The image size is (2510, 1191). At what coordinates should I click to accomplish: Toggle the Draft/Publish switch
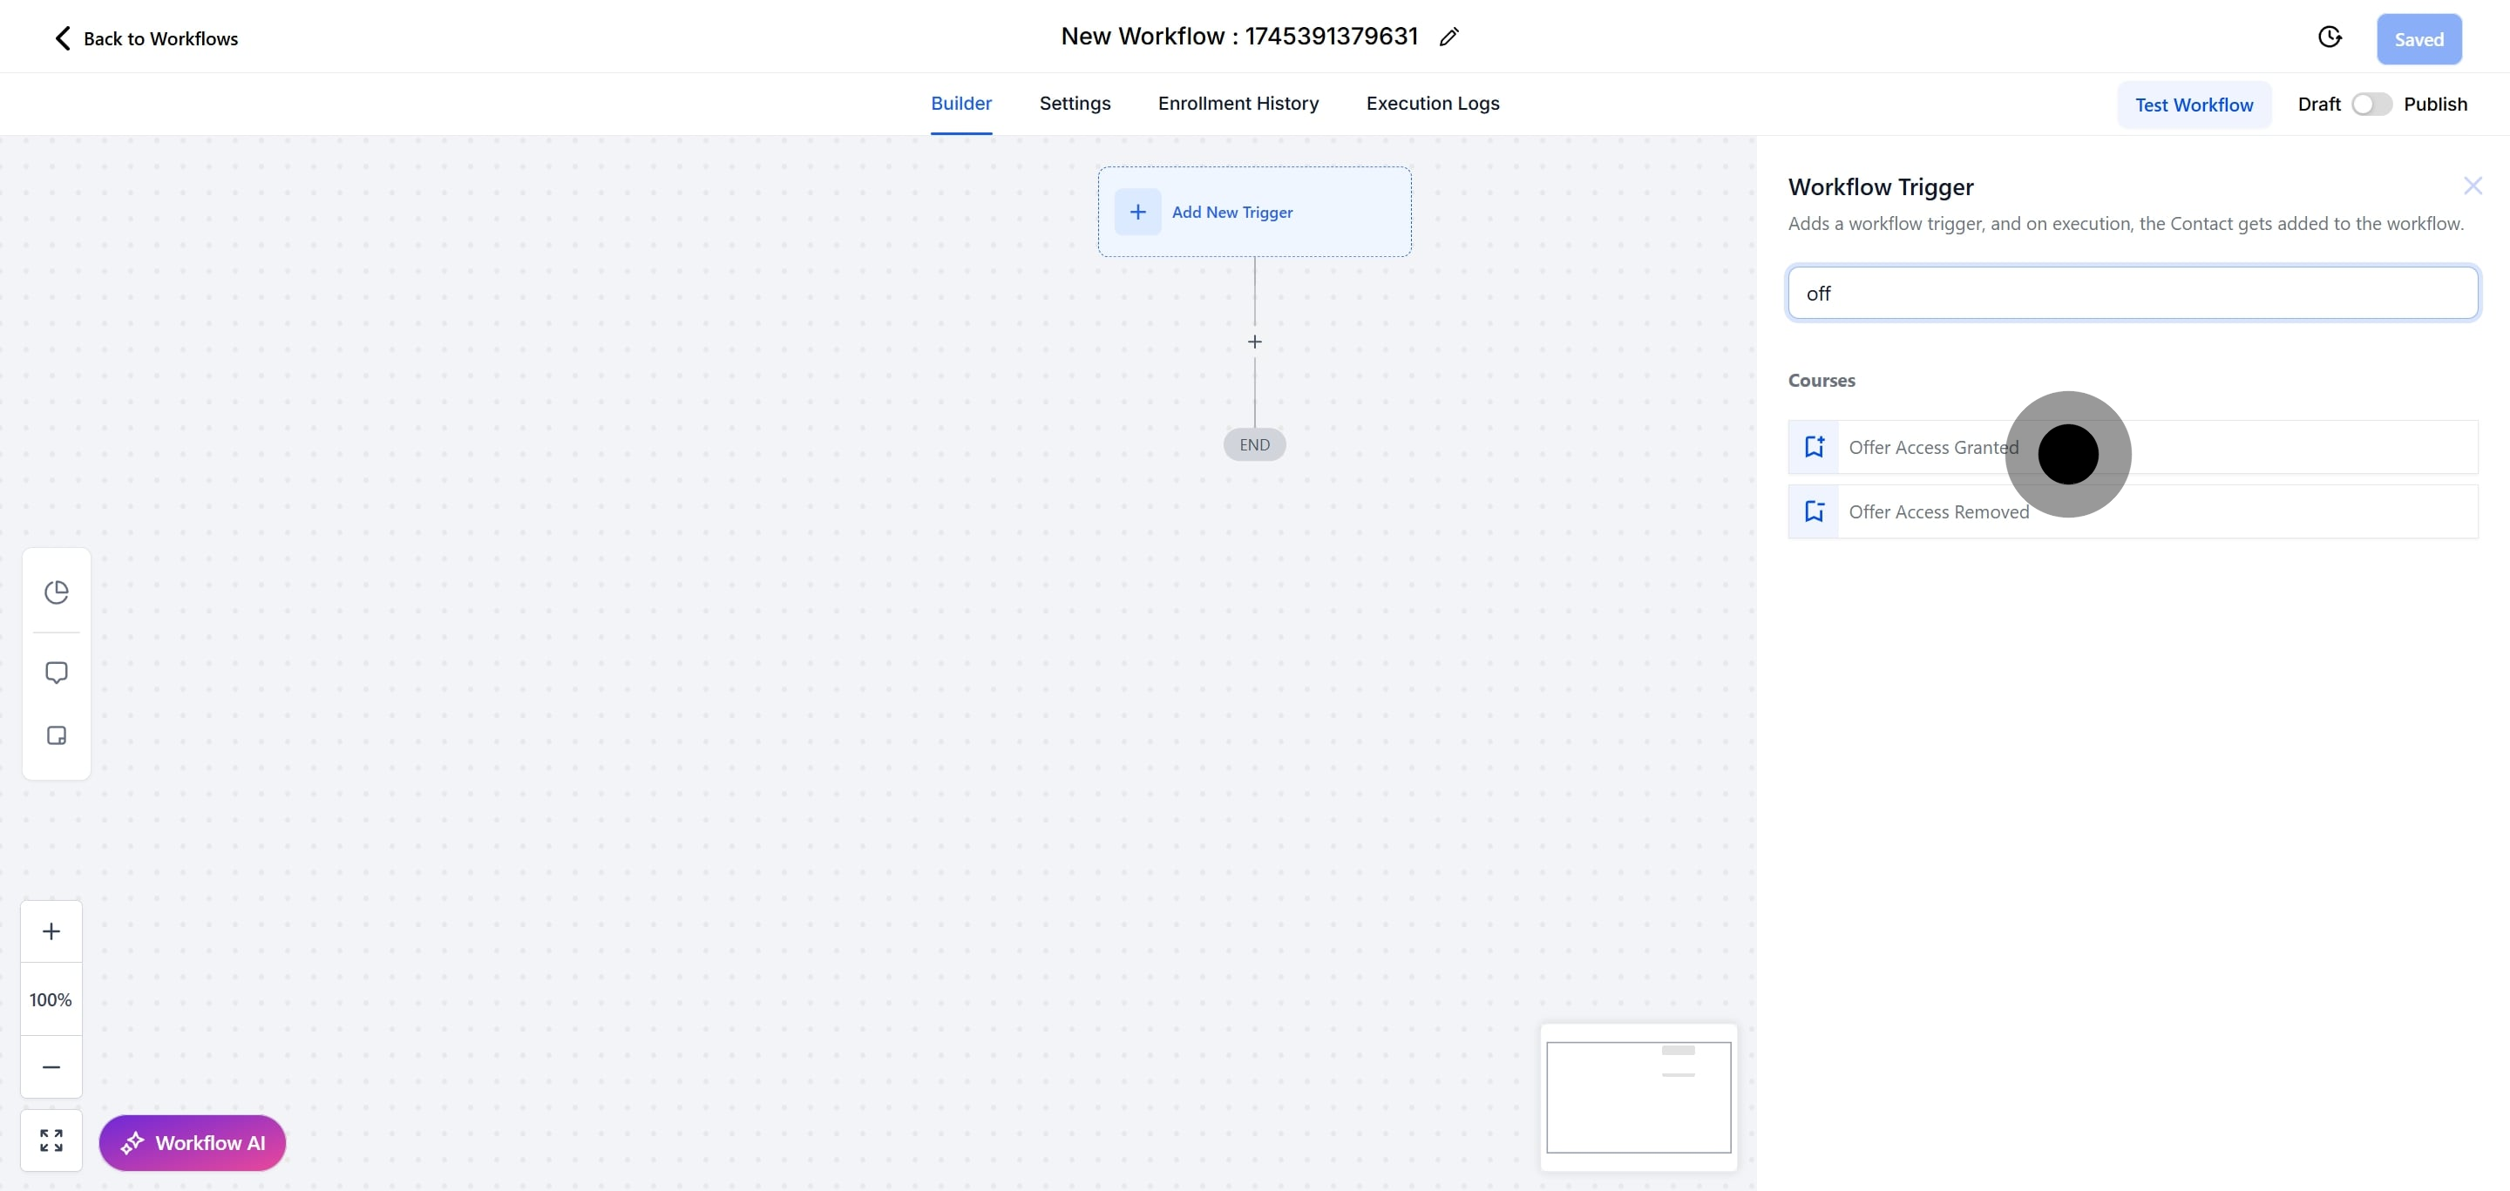[x=2371, y=105]
